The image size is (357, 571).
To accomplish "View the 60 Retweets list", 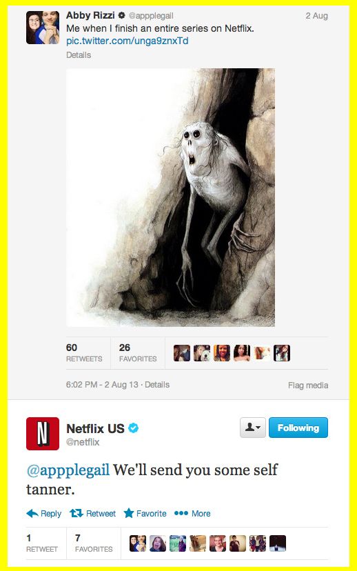I will tap(84, 353).
